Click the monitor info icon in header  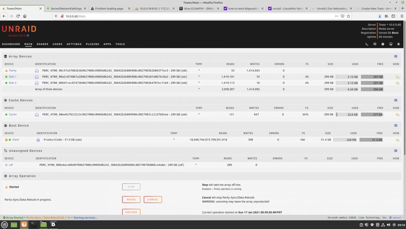[391, 44]
